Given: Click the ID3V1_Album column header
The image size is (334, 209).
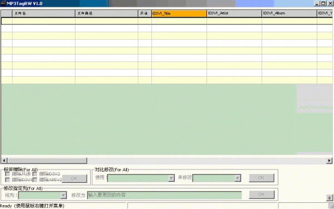Looking at the screenshot, I should (x=289, y=13).
